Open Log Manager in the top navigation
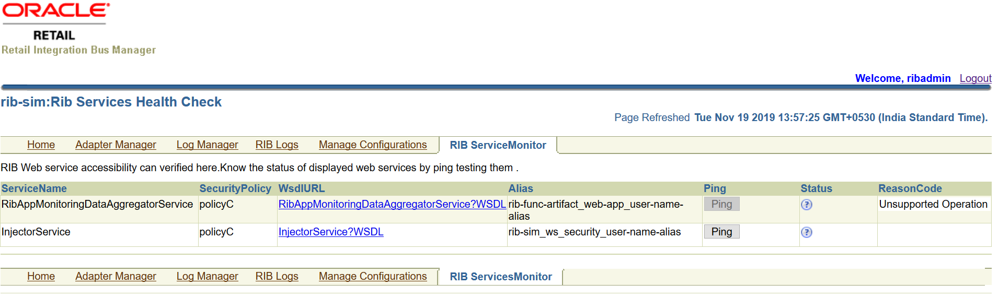998x297 pixels. (207, 145)
